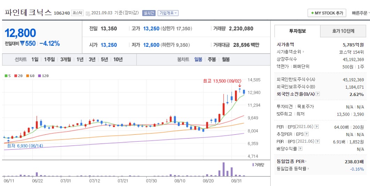Image resolution: width=370 pixels, height=186 pixels.
Task: Click the 최저 6,930 (06/14) chart marker
Action: [x=25, y=146]
